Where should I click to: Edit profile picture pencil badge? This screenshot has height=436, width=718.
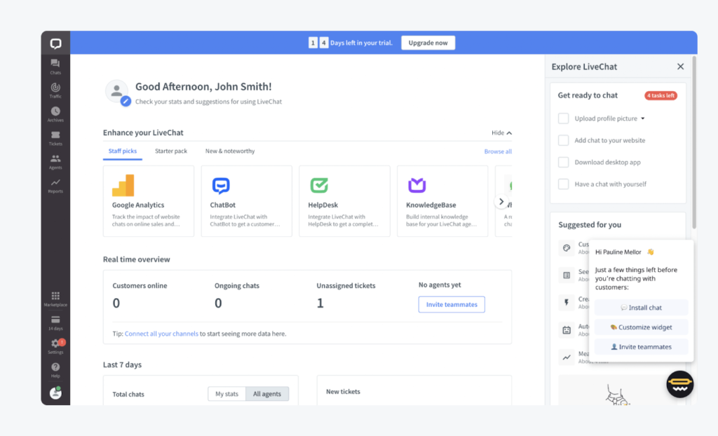(x=126, y=101)
